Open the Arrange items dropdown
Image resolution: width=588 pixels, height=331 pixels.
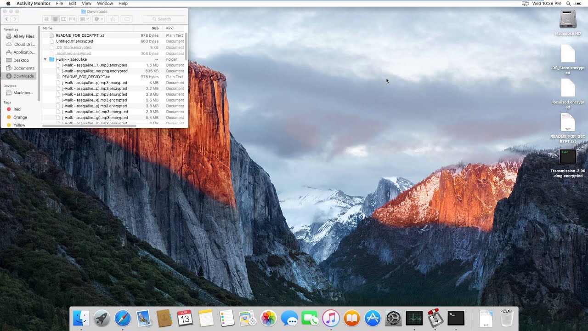click(85, 19)
